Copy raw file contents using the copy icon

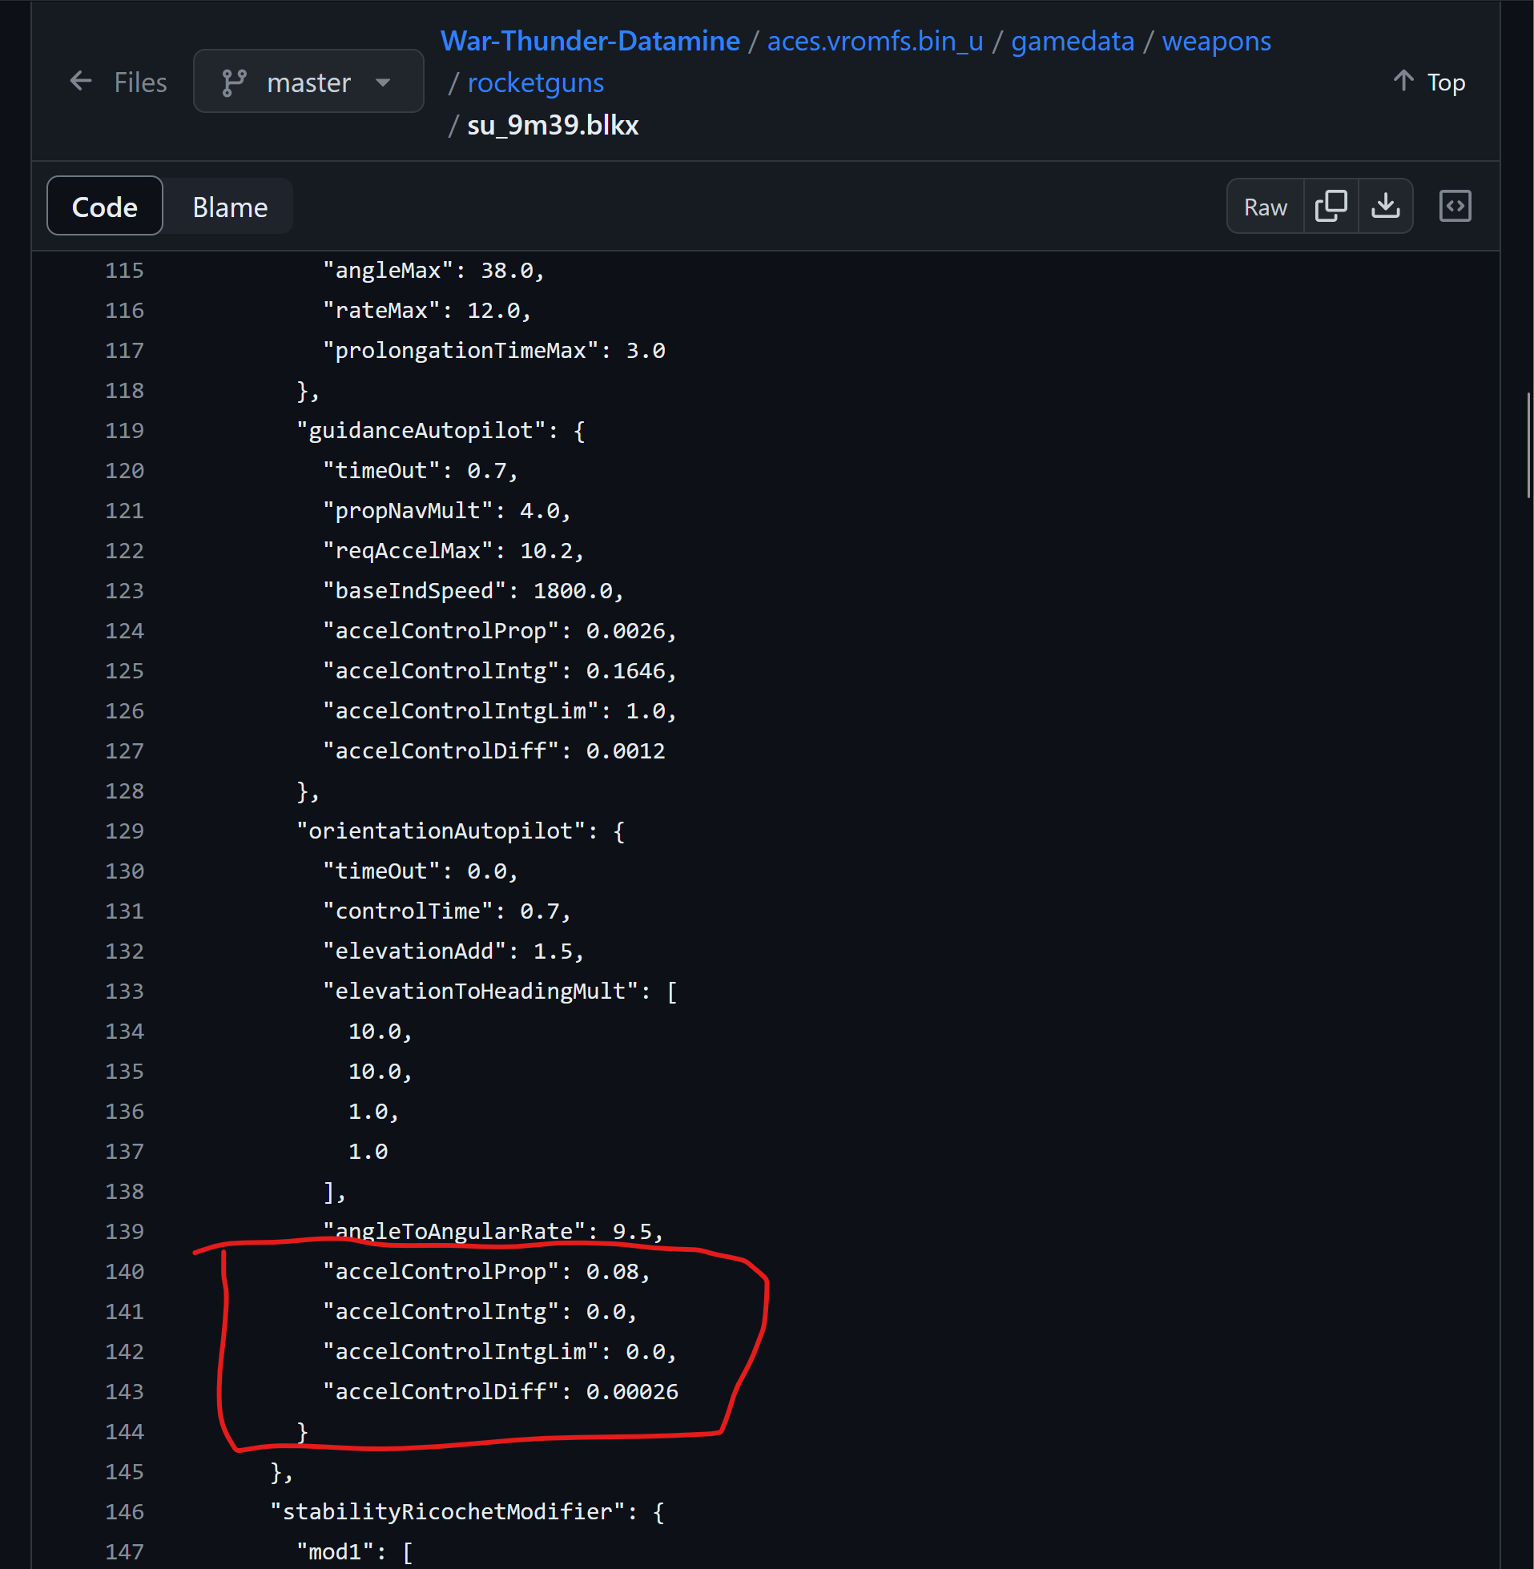point(1331,206)
